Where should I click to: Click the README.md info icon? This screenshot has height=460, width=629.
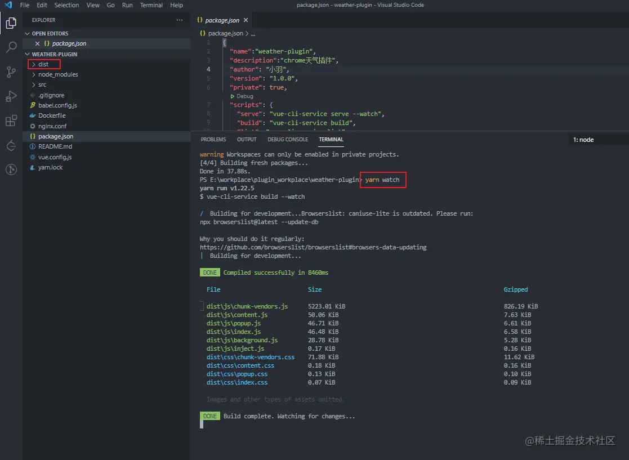33,146
